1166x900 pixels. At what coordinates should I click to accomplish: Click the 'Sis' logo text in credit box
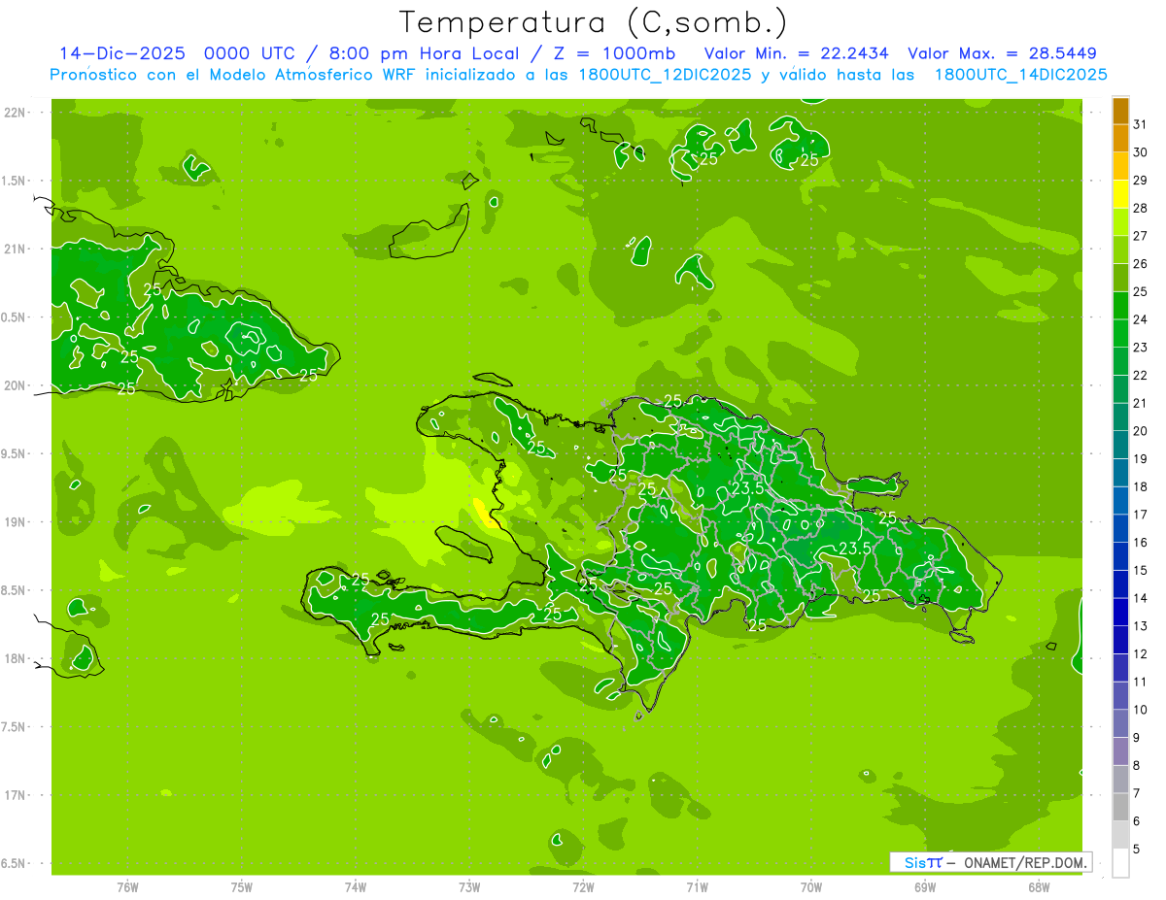tap(914, 862)
